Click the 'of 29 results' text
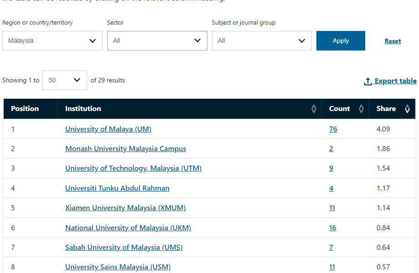419x273 pixels. [108, 80]
